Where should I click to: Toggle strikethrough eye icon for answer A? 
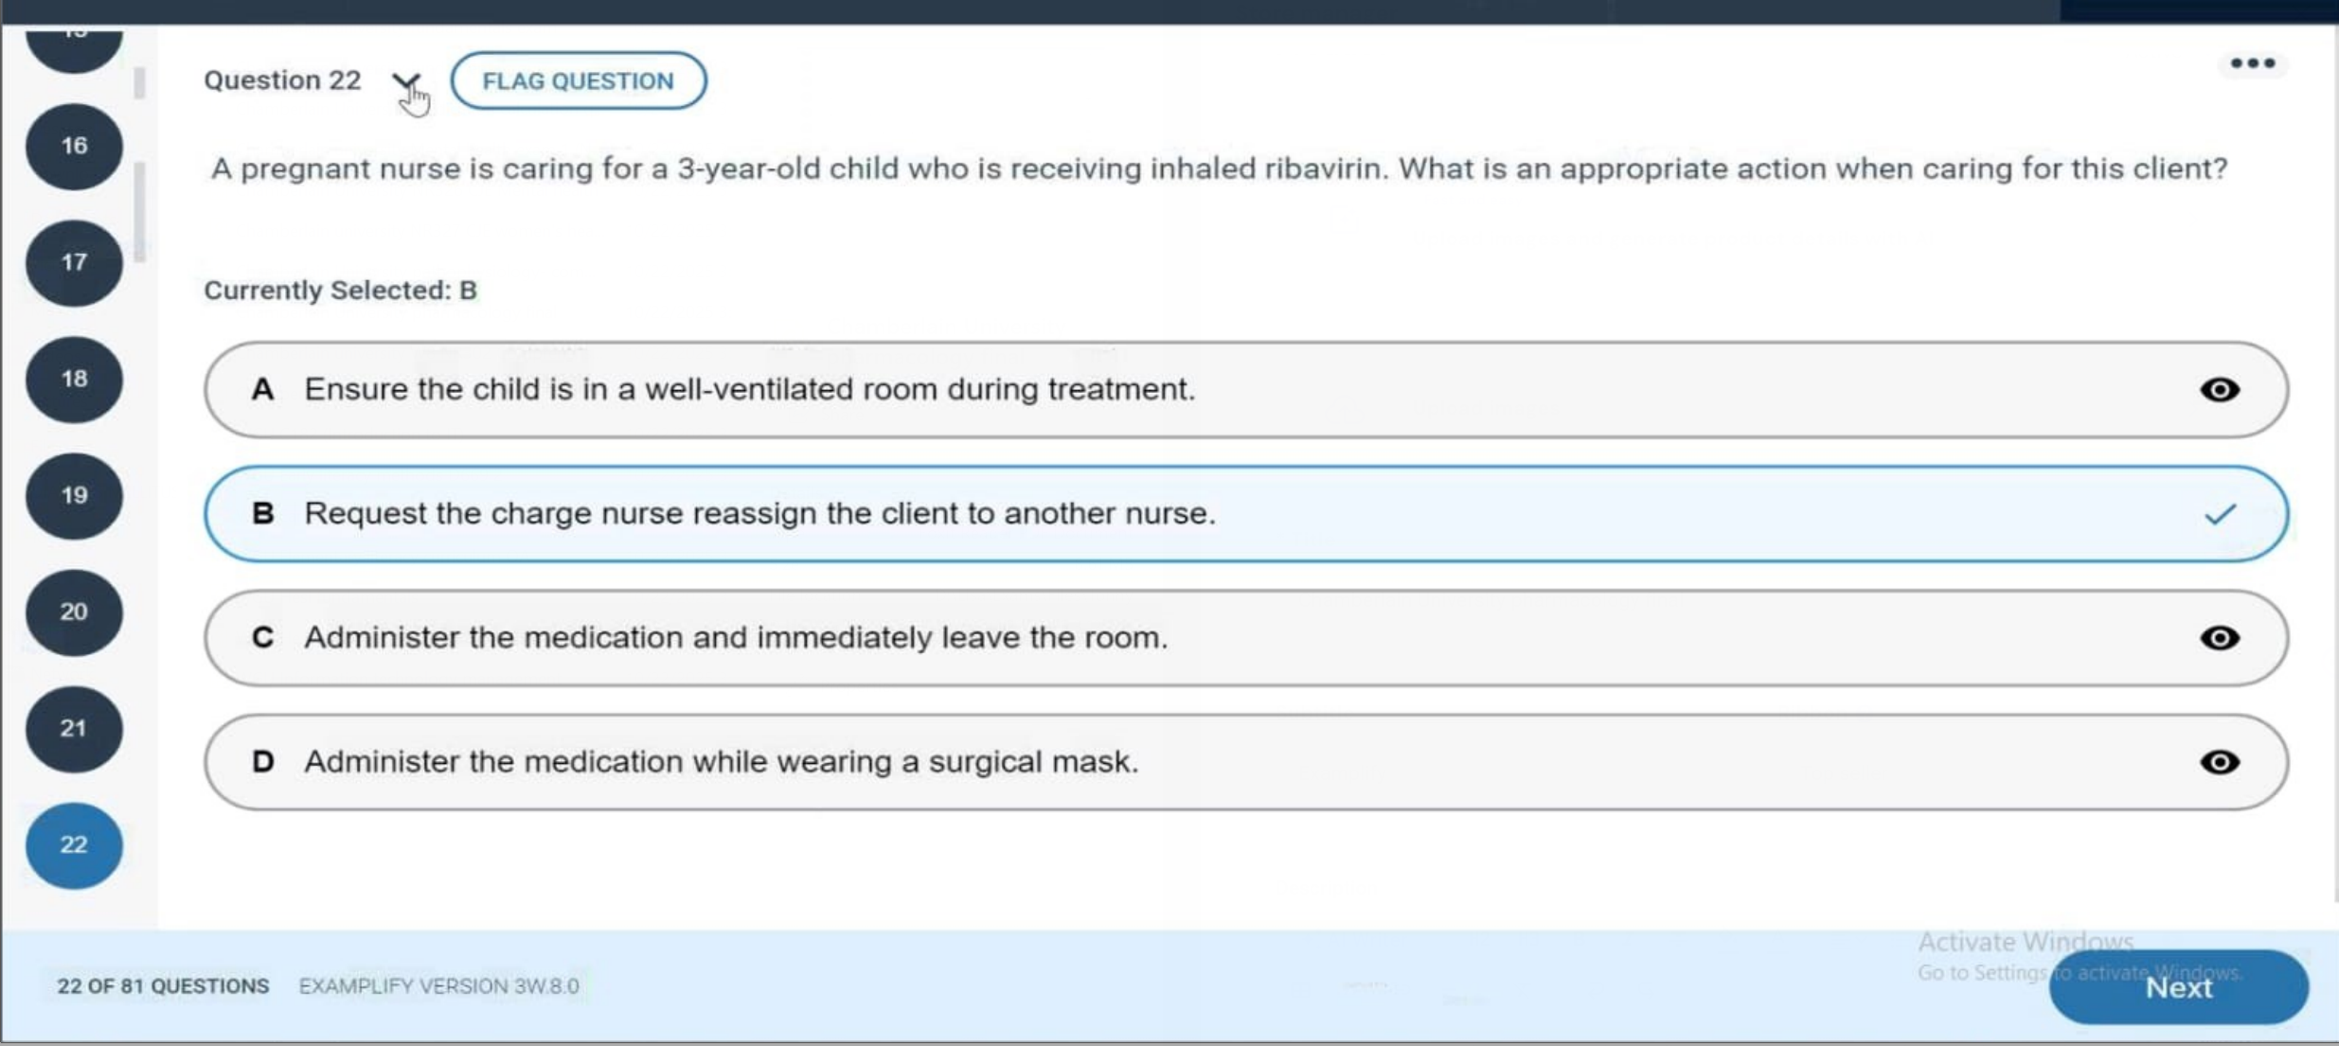(2219, 389)
